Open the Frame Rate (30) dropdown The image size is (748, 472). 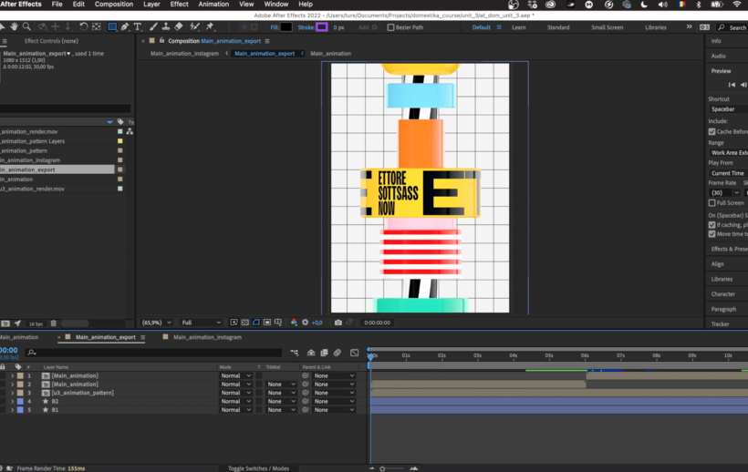724,192
